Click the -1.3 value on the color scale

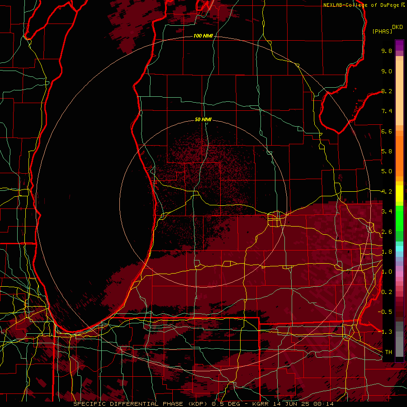pos(385,332)
